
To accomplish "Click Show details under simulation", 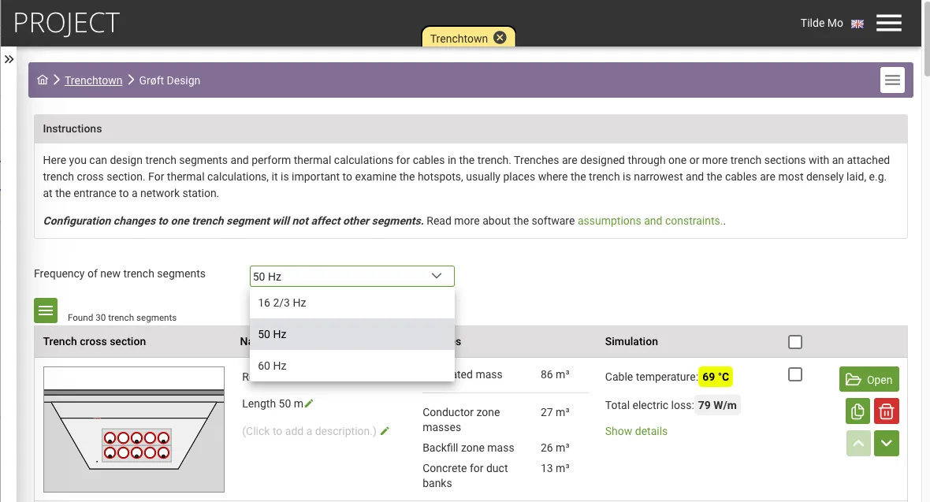I will [636, 431].
